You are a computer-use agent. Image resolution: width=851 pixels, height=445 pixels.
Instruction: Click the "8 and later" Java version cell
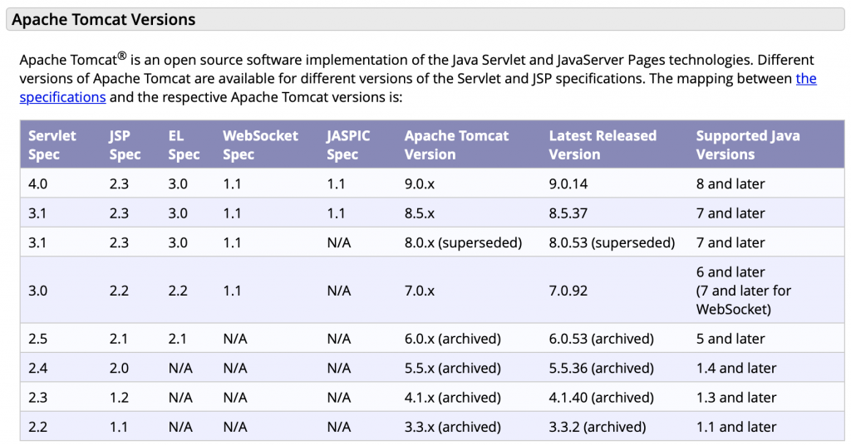pos(730,184)
